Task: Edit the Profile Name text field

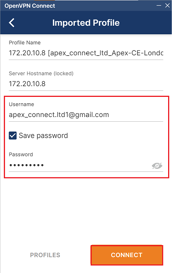Action: pyautogui.click(x=86, y=53)
